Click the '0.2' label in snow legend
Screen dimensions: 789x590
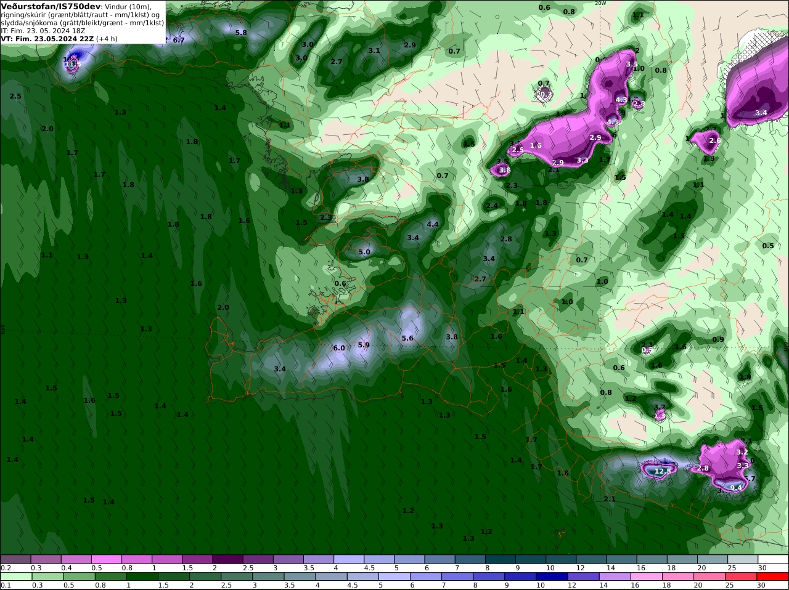coord(6,568)
